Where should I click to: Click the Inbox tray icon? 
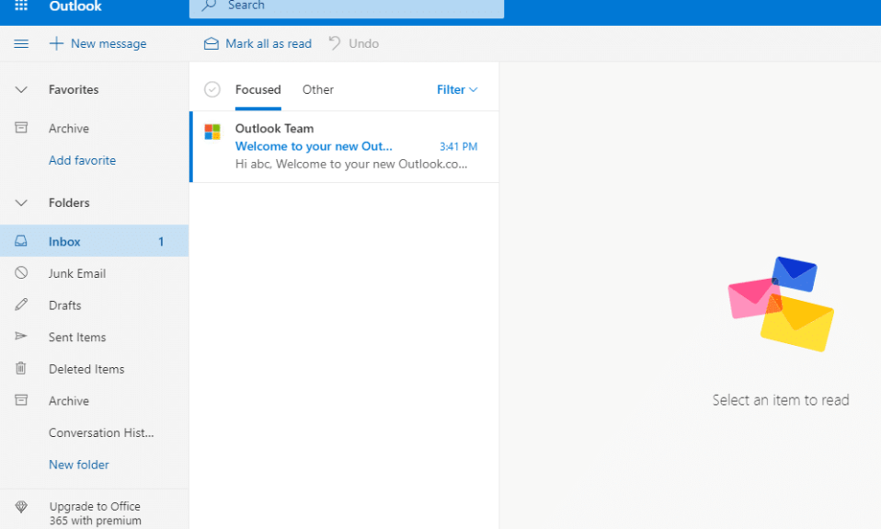[x=21, y=241]
